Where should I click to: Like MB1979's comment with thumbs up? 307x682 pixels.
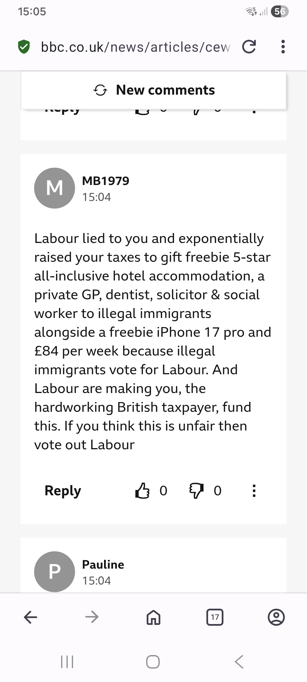tap(142, 491)
